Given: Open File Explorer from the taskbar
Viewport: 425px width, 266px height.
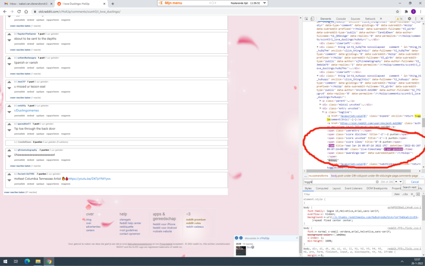Looking at the screenshot, I should [38, 261].
